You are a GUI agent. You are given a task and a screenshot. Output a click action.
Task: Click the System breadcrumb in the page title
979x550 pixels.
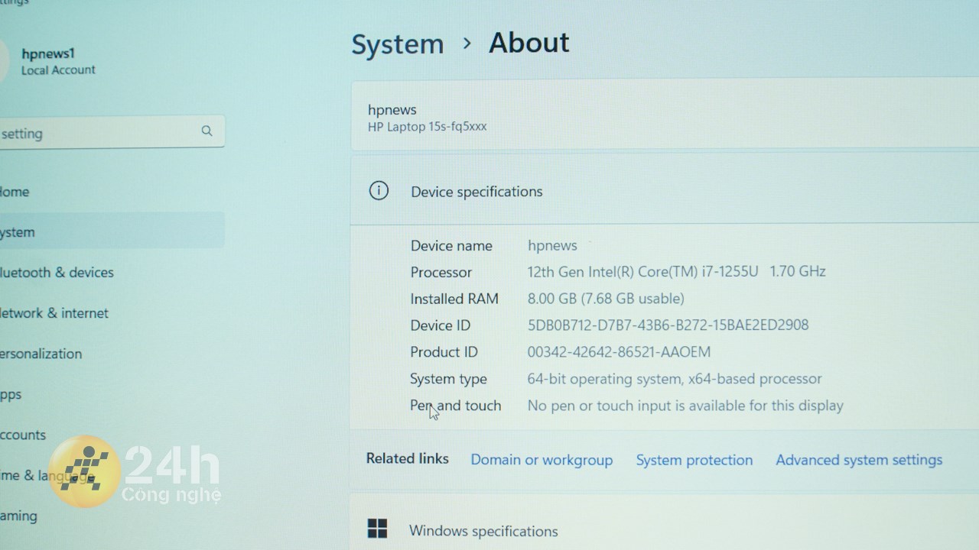398,44
